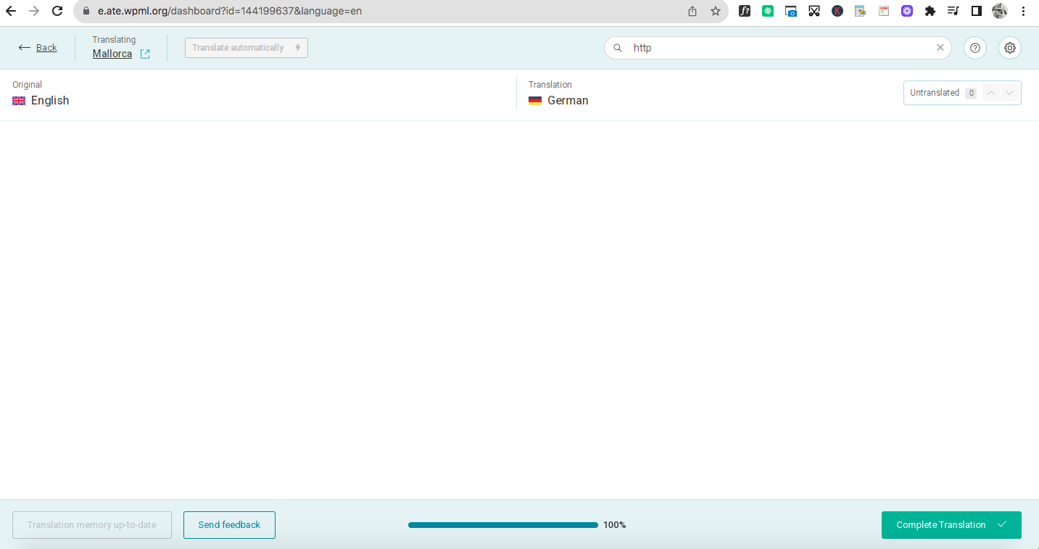Open Mallorca in new tab icon
This screenshot has width=1039, height=549.
click(145, 54)
